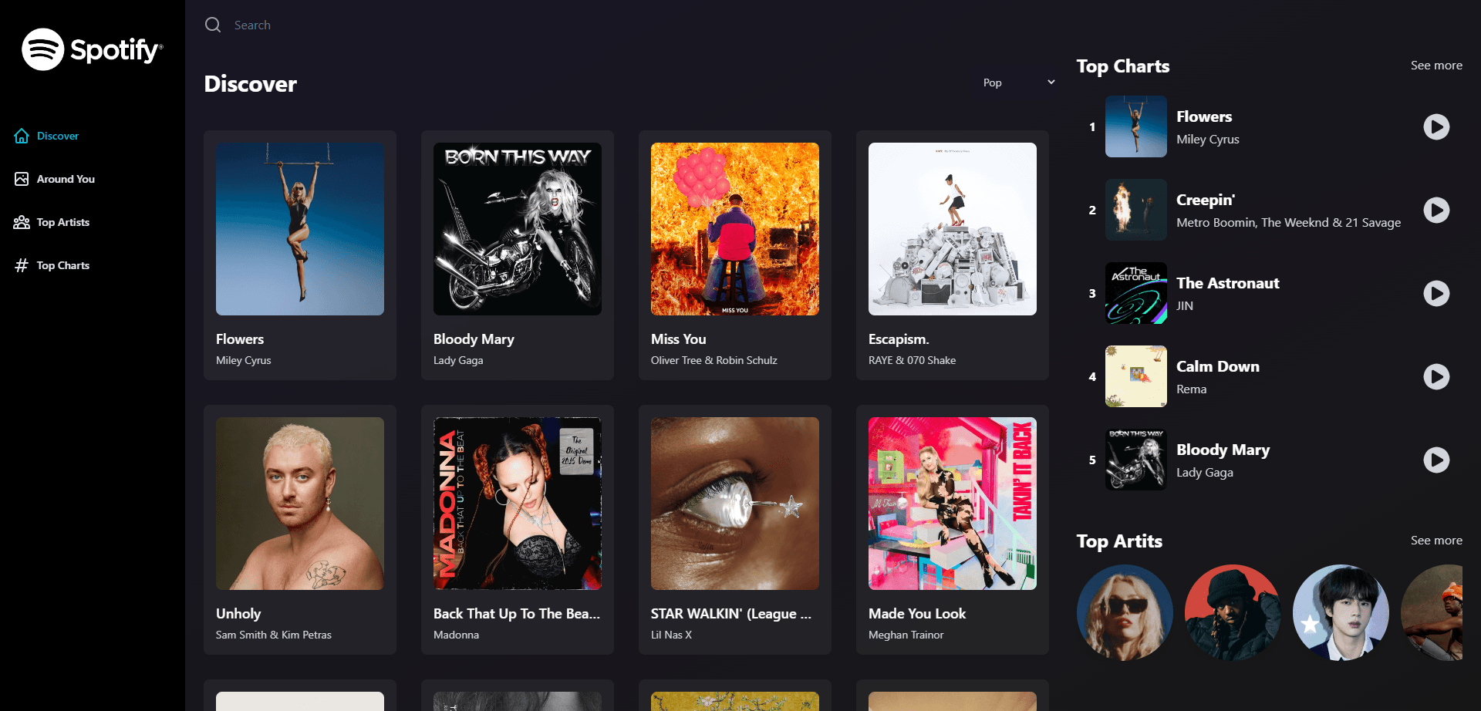Click the Spotify logo
The image size is (1481, 711).
coord(93,49)
